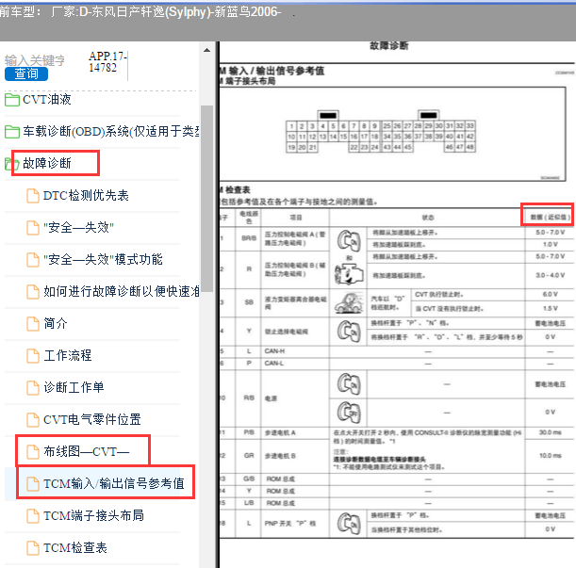Viewport: 576px width, 568px height.
Task: Click page icon beside 如何进行故障诊断
Action: (x=33, y=291)
